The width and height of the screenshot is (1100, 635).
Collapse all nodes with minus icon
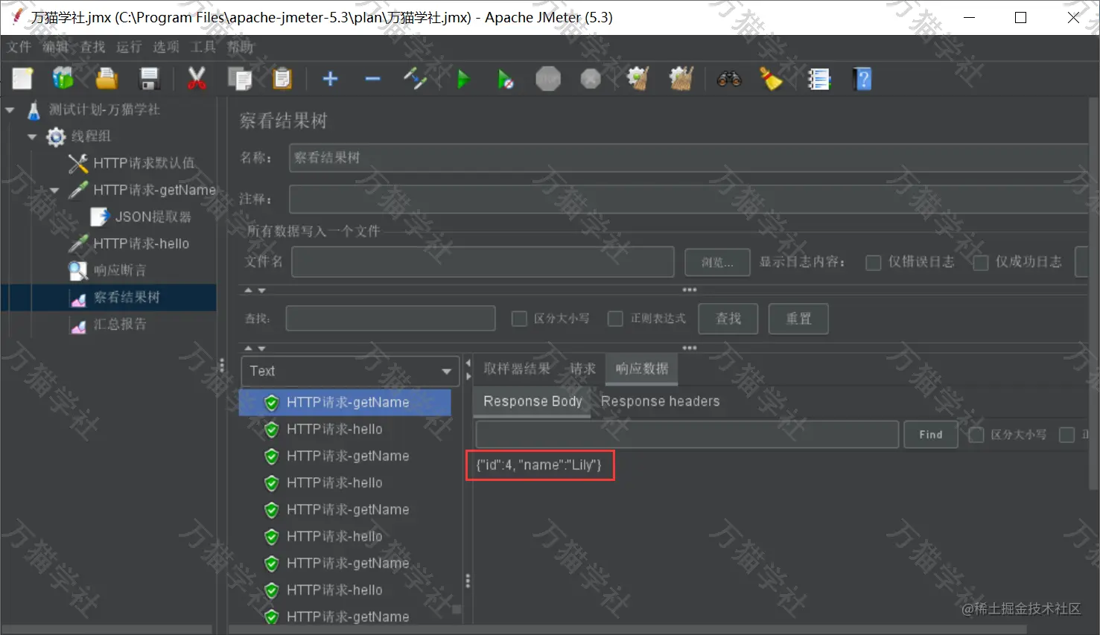coord(372,78)
